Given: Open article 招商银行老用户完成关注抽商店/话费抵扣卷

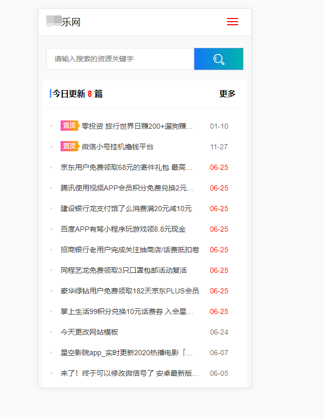Looking at the screenshot, I should 130,250.
